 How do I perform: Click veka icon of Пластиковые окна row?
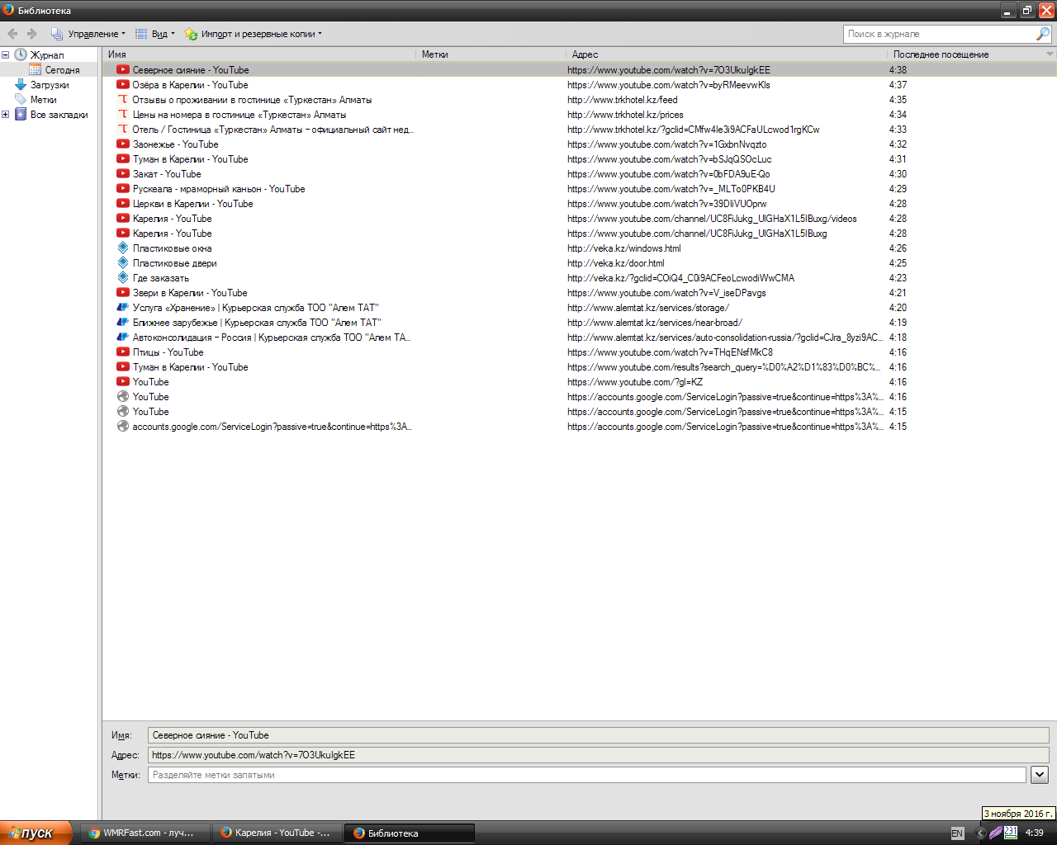(123, 248)
